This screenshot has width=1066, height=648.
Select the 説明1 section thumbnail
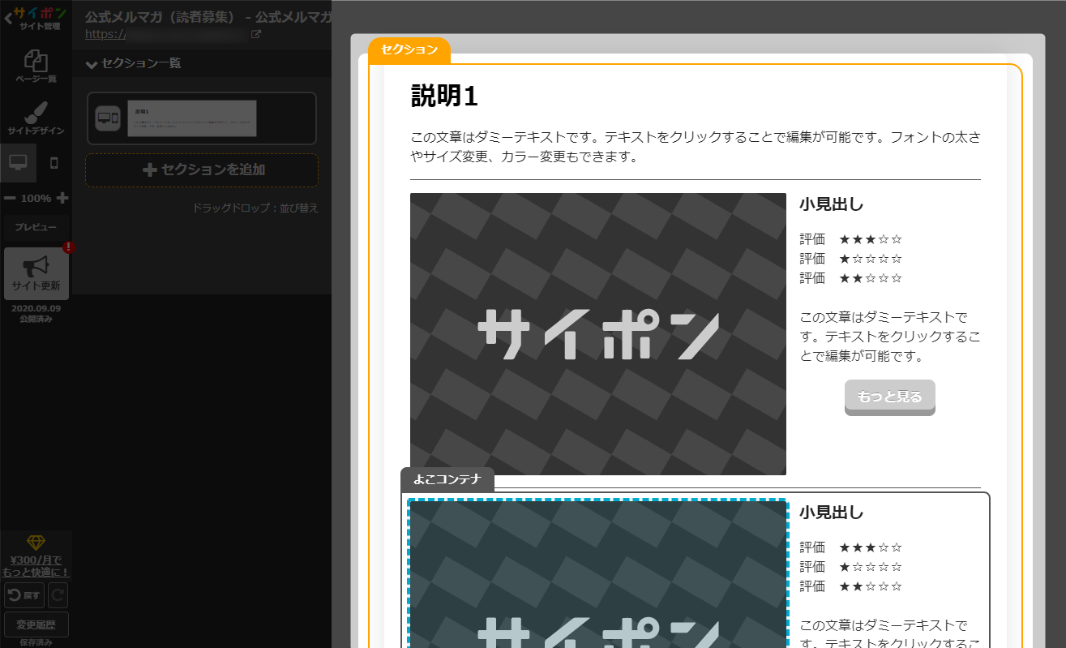[x=192, y=118]
